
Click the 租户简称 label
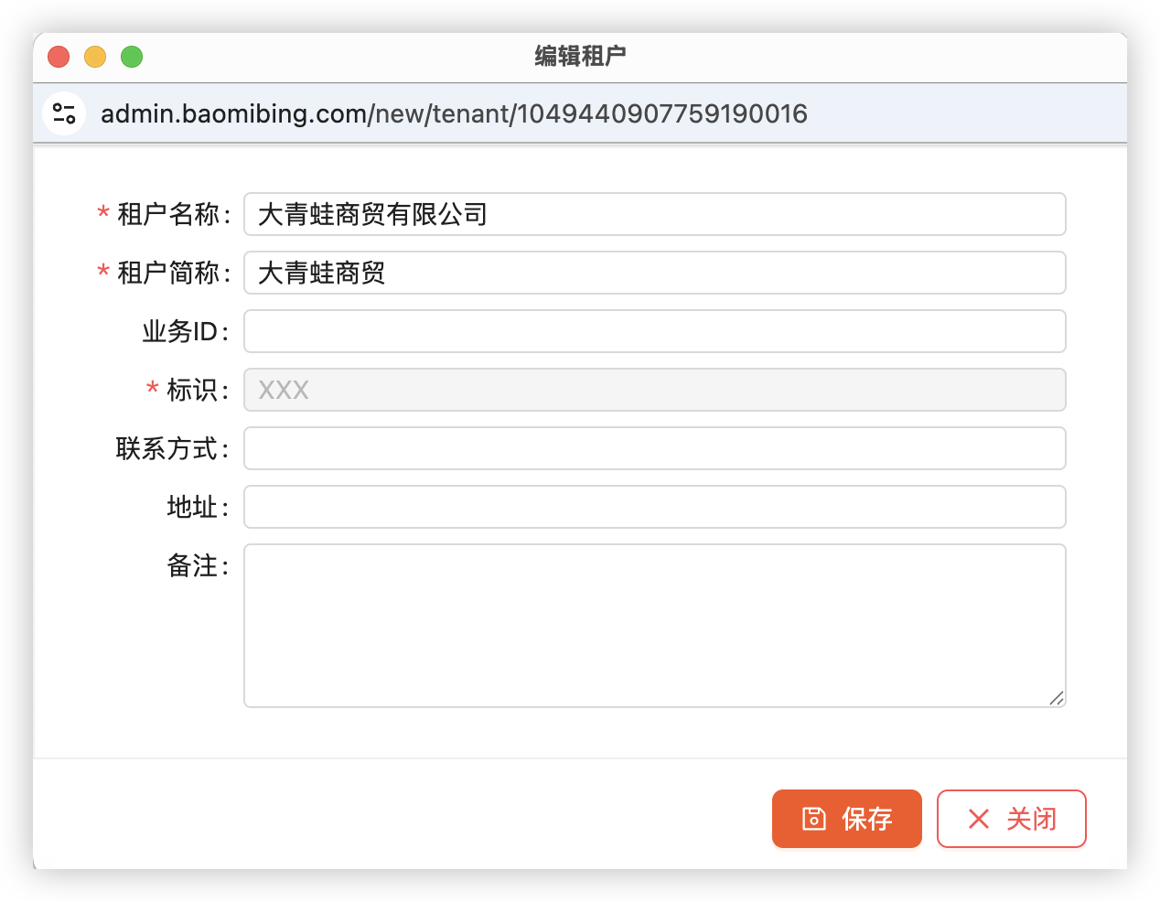click(x=173, y=273)
